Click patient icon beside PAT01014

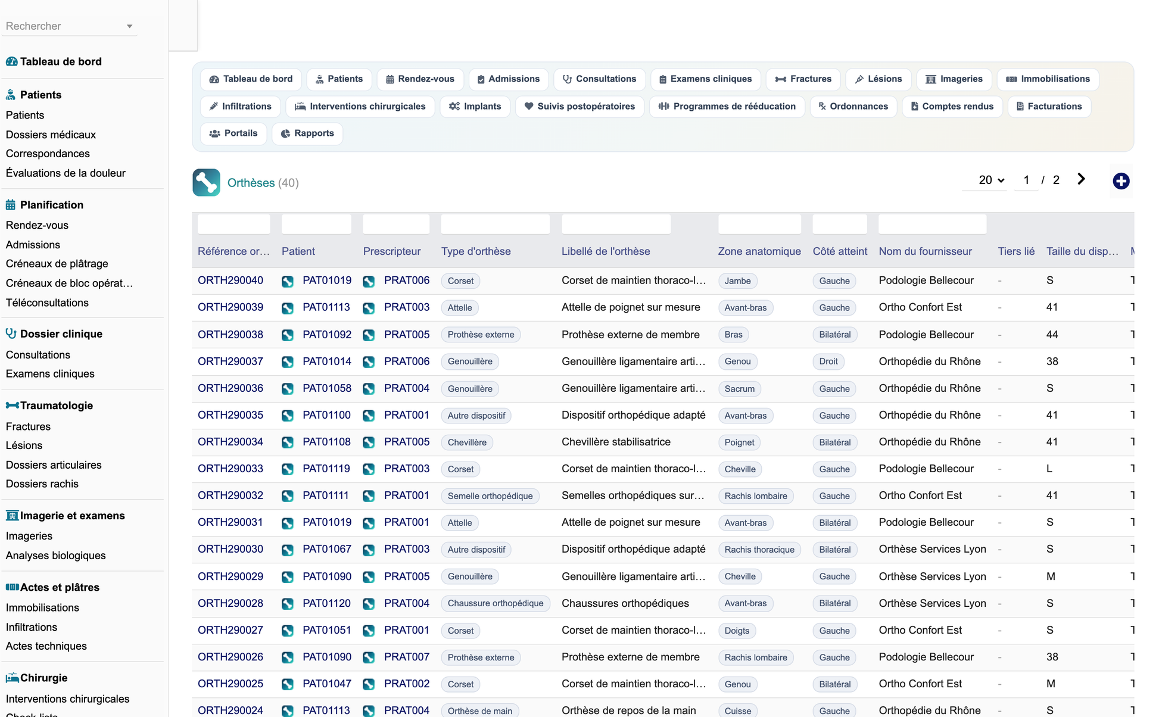(288, 361)
